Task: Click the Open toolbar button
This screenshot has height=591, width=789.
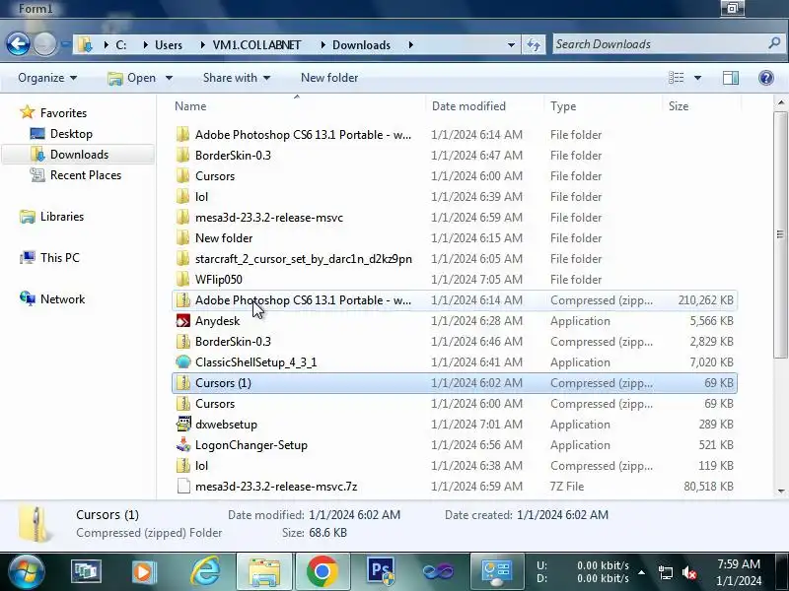Action: pyautogui.click(x=134, y=78)
